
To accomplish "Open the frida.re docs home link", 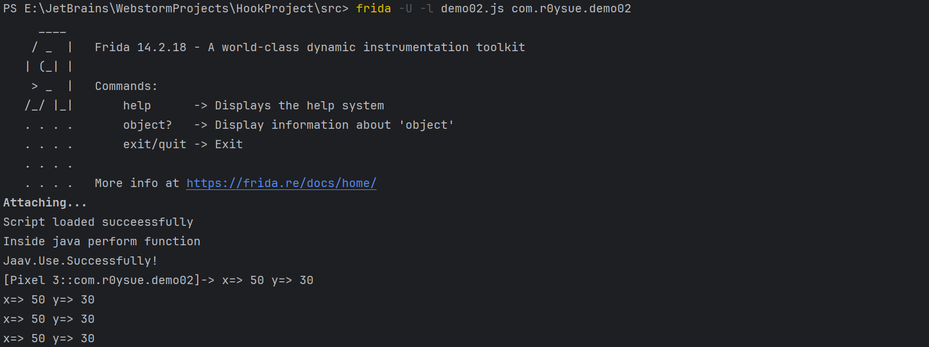I will (281, 183).
